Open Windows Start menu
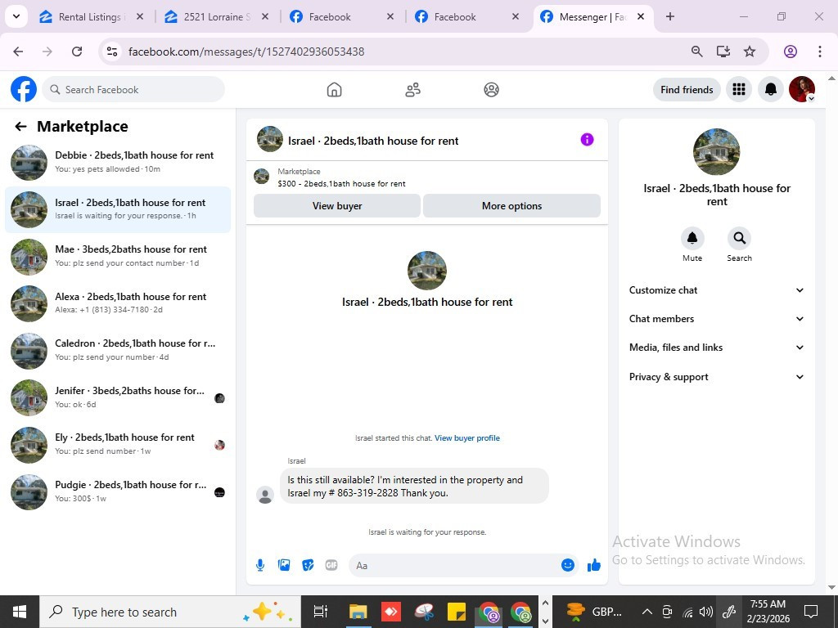The image size is (838, 628). click(20, 612)
